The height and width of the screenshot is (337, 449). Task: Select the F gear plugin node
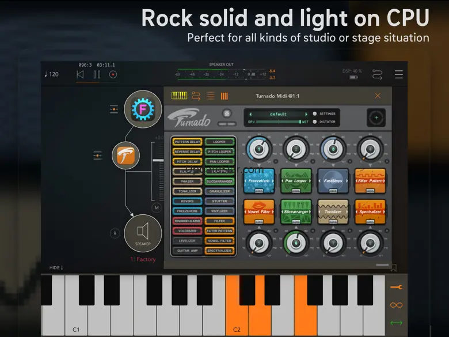click(x=143, y=109)
